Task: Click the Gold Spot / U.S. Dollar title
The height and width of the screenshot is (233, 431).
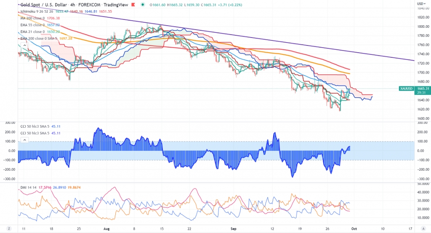Action: pyautogui.click(x=43, y=5)
